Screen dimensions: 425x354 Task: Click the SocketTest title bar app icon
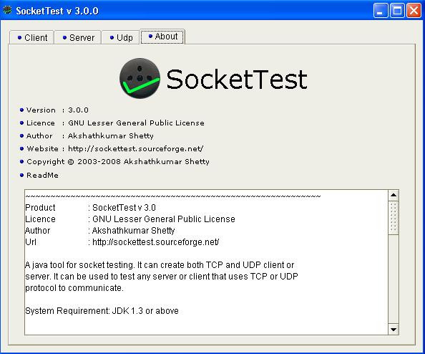[7, 10]
